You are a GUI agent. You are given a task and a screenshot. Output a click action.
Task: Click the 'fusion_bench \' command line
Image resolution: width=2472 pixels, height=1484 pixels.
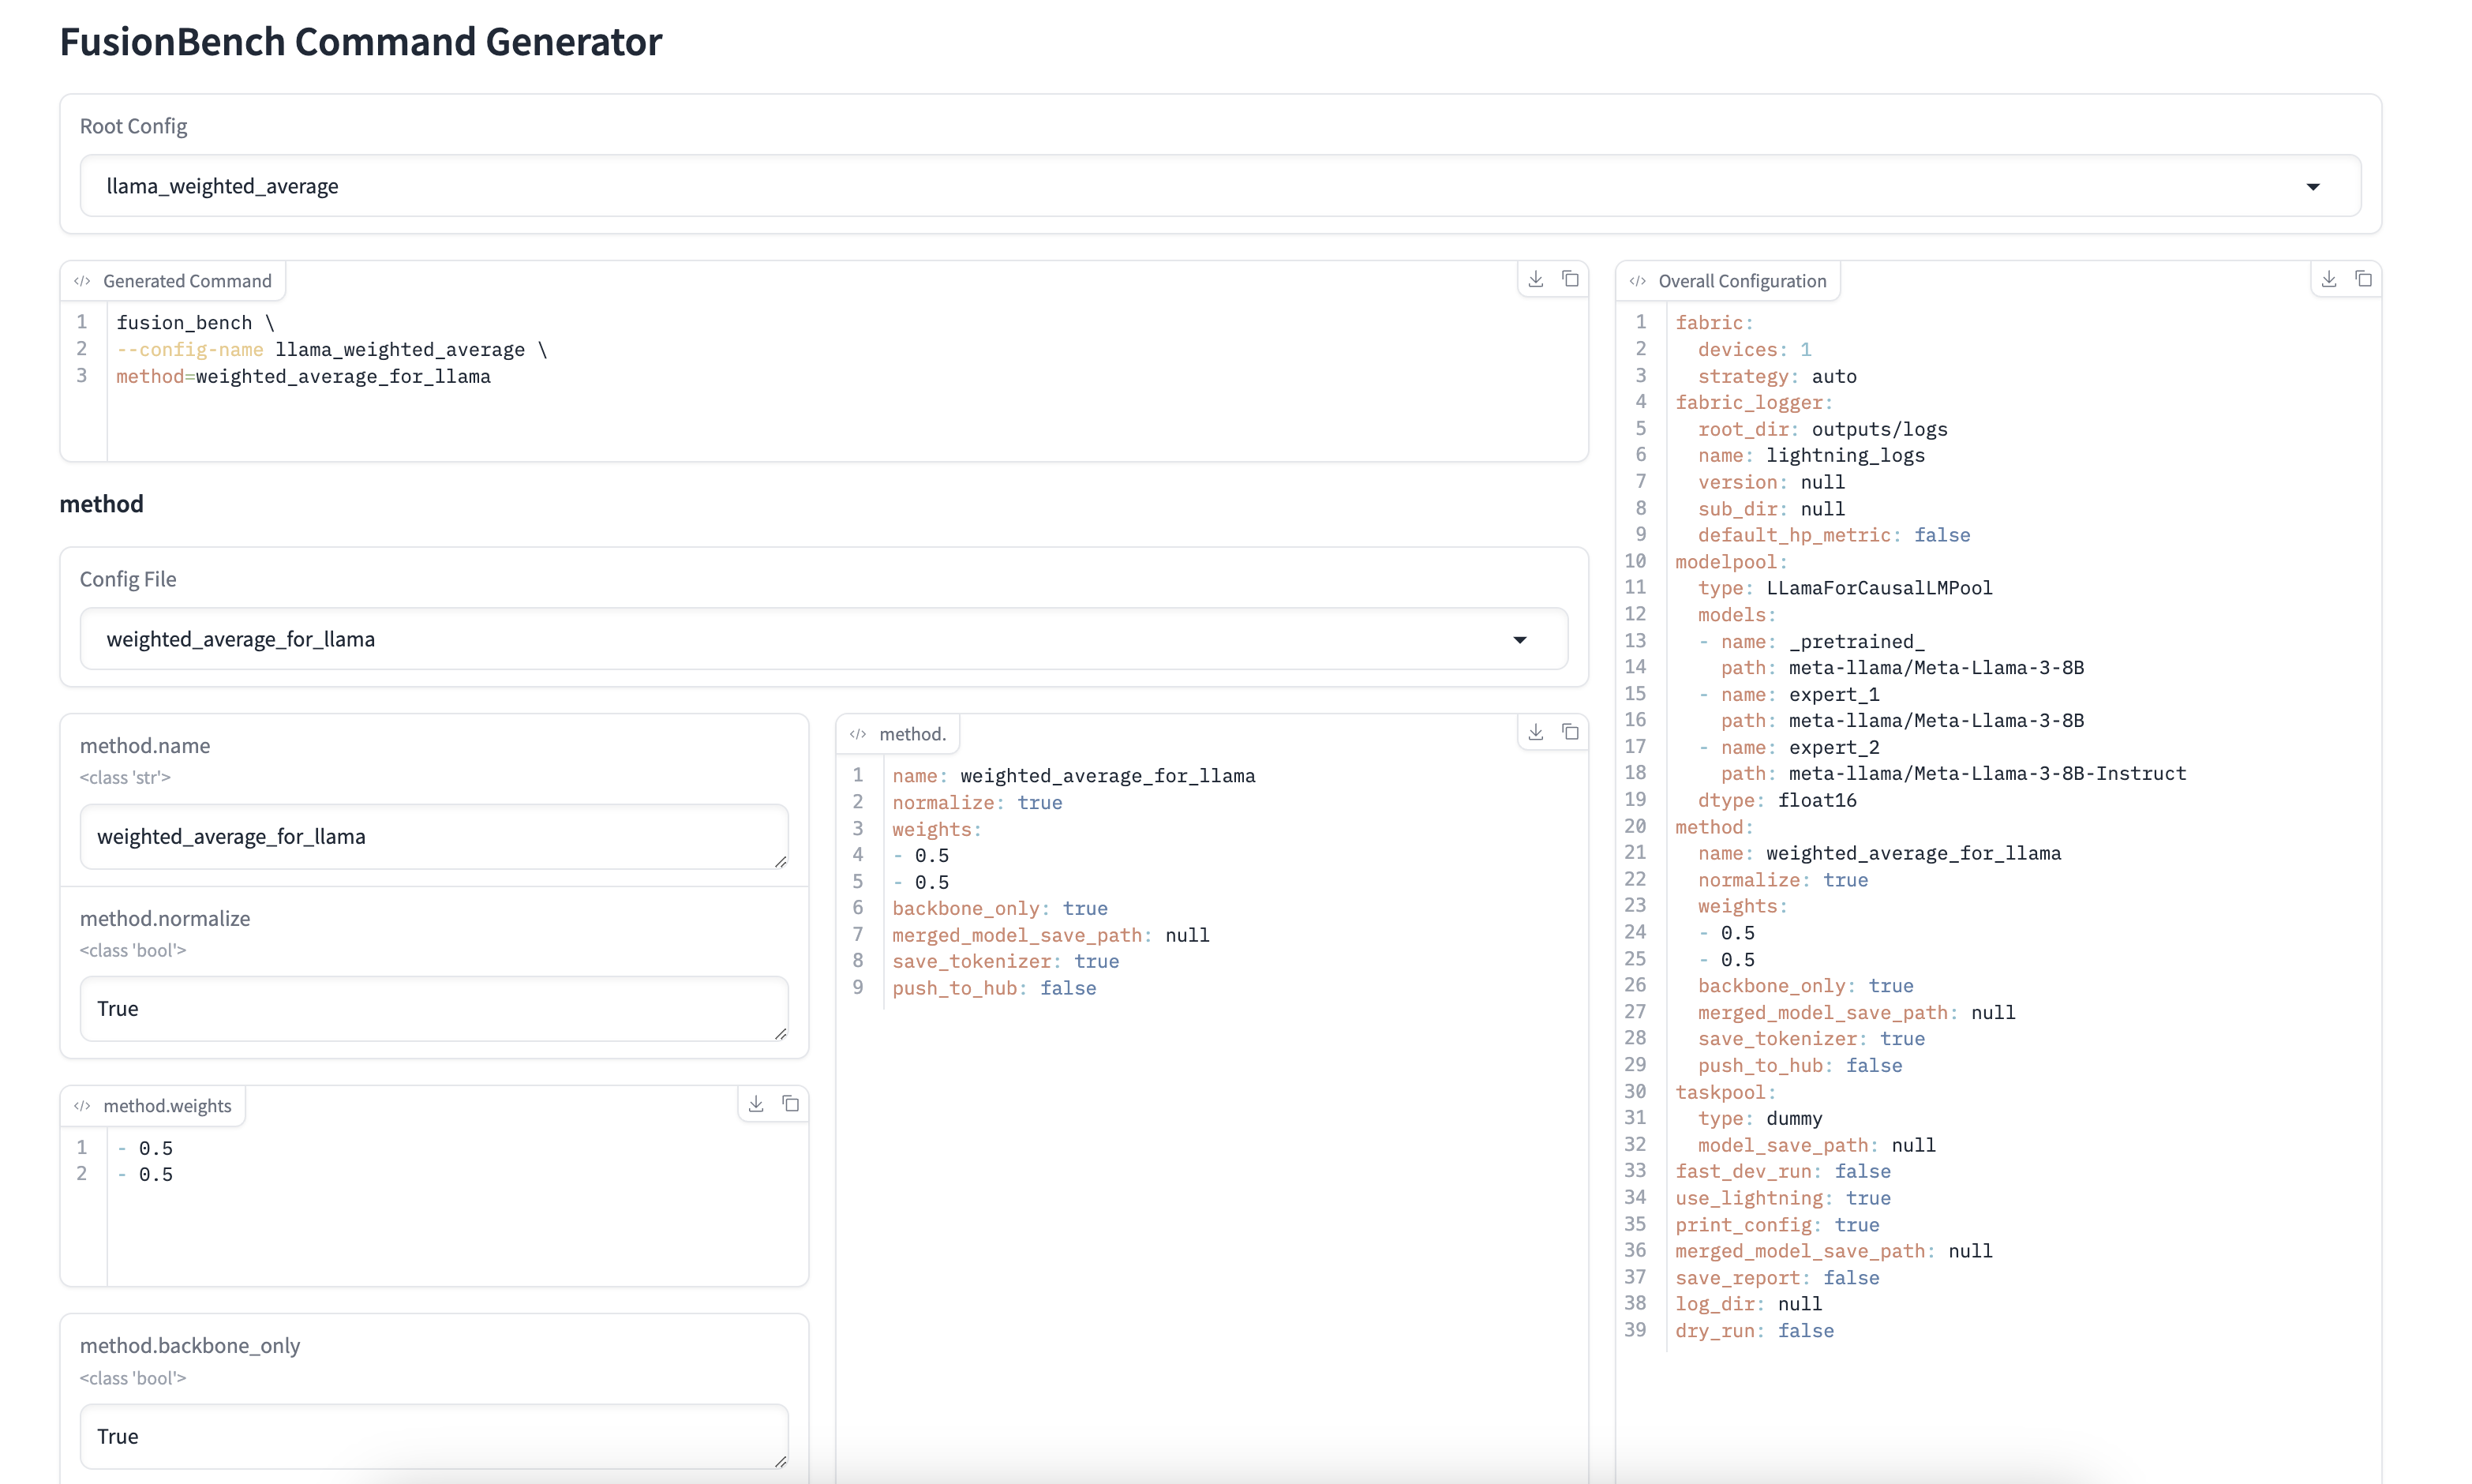pyautogui.click(x=195, y=322)
